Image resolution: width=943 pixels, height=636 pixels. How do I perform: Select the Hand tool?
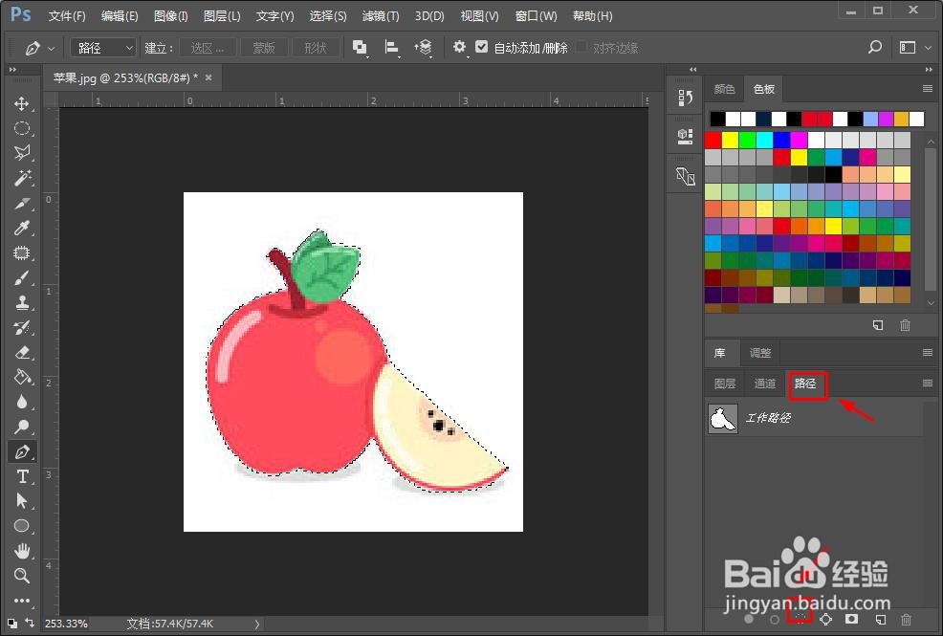[x=22, y=551]
